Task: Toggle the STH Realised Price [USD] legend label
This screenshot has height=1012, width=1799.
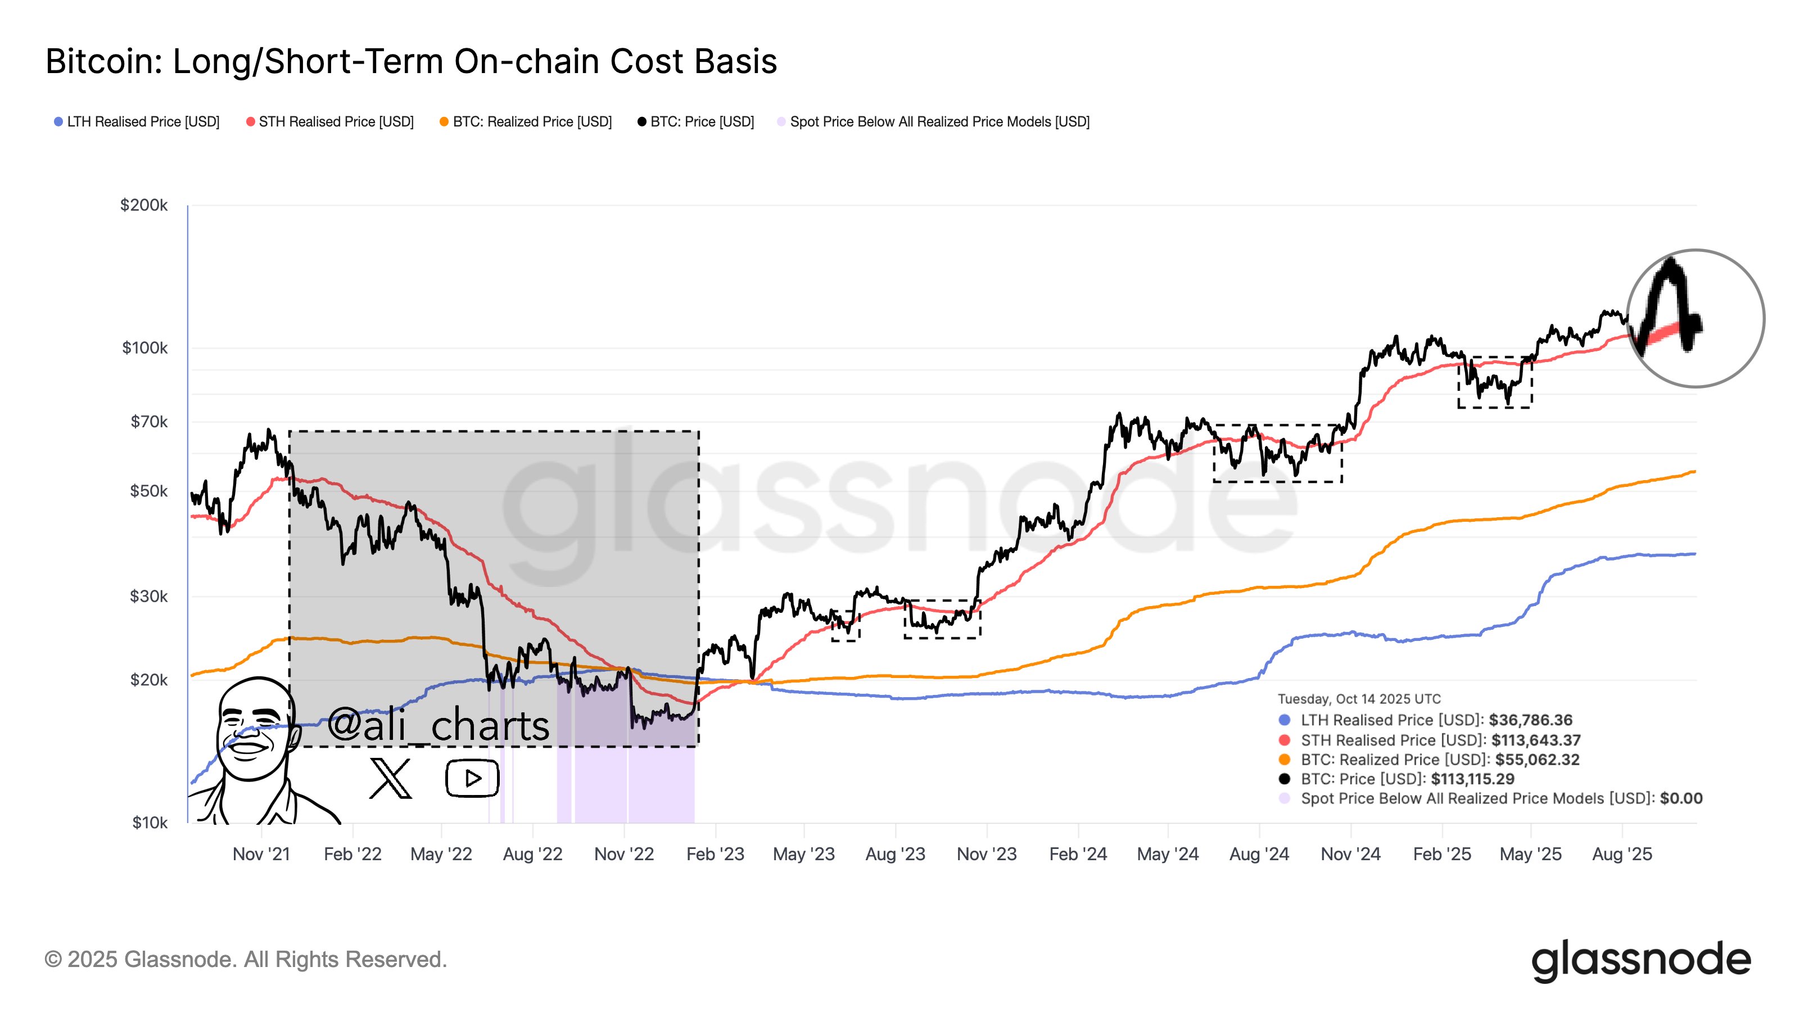Action: [x=336, y=122]
